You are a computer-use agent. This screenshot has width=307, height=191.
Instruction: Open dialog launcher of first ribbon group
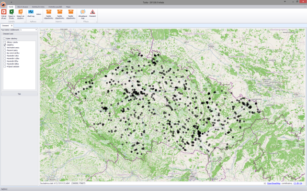(x=25, y=22)
